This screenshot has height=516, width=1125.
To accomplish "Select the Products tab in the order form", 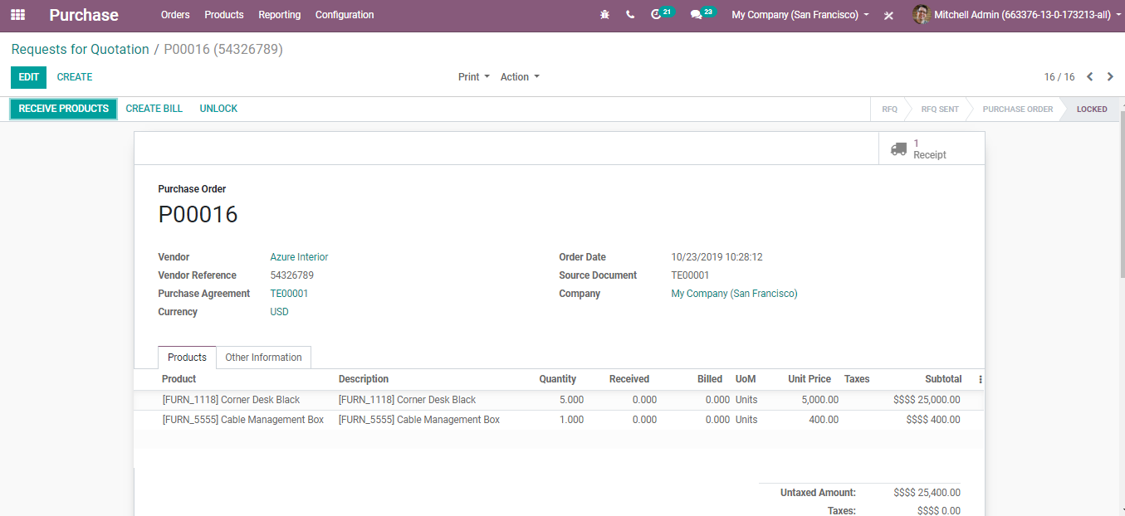I will [187, 358].
